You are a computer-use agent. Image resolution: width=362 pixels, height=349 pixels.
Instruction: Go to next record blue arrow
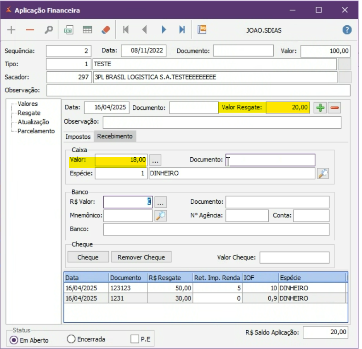pos(164,29)
